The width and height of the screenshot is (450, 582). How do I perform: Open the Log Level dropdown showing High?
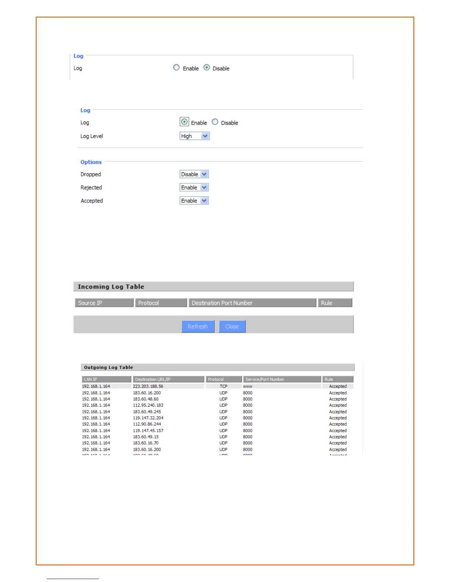pyautogui.click(x=194, y=136)
